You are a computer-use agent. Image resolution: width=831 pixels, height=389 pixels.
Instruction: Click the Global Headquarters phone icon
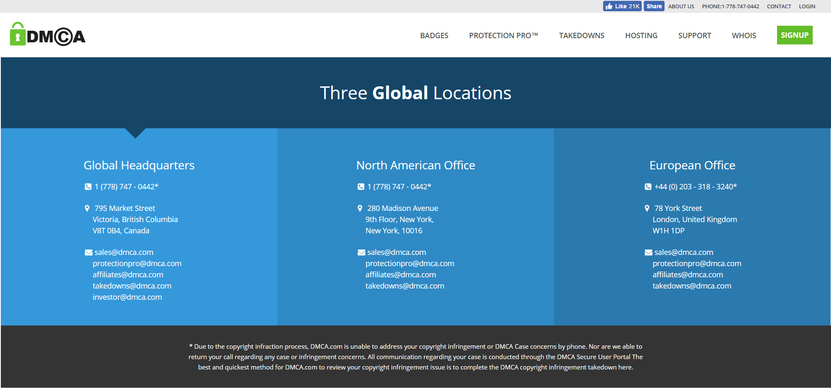88,187
